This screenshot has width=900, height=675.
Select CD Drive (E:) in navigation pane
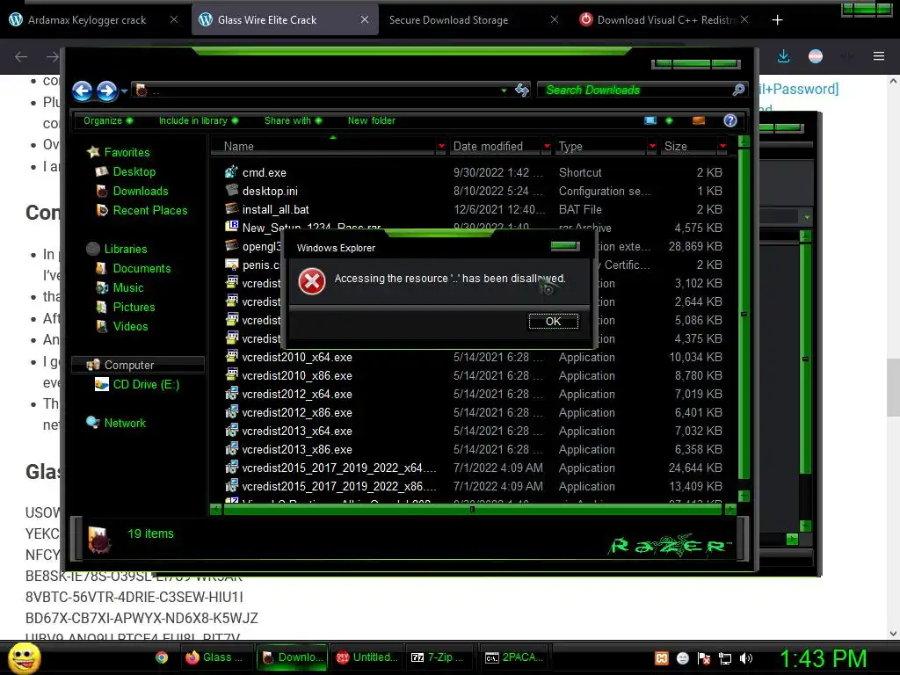(x=146, y=385)
